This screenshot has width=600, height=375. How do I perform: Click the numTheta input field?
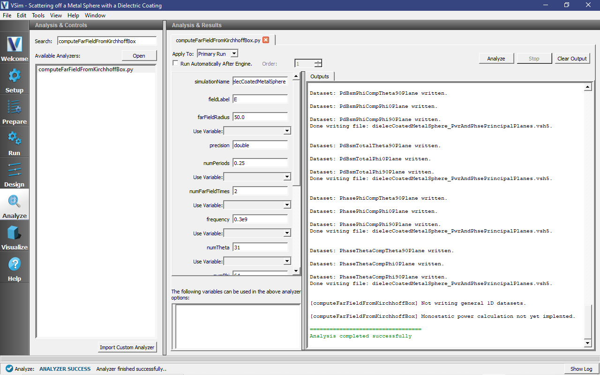click(260, 247)
